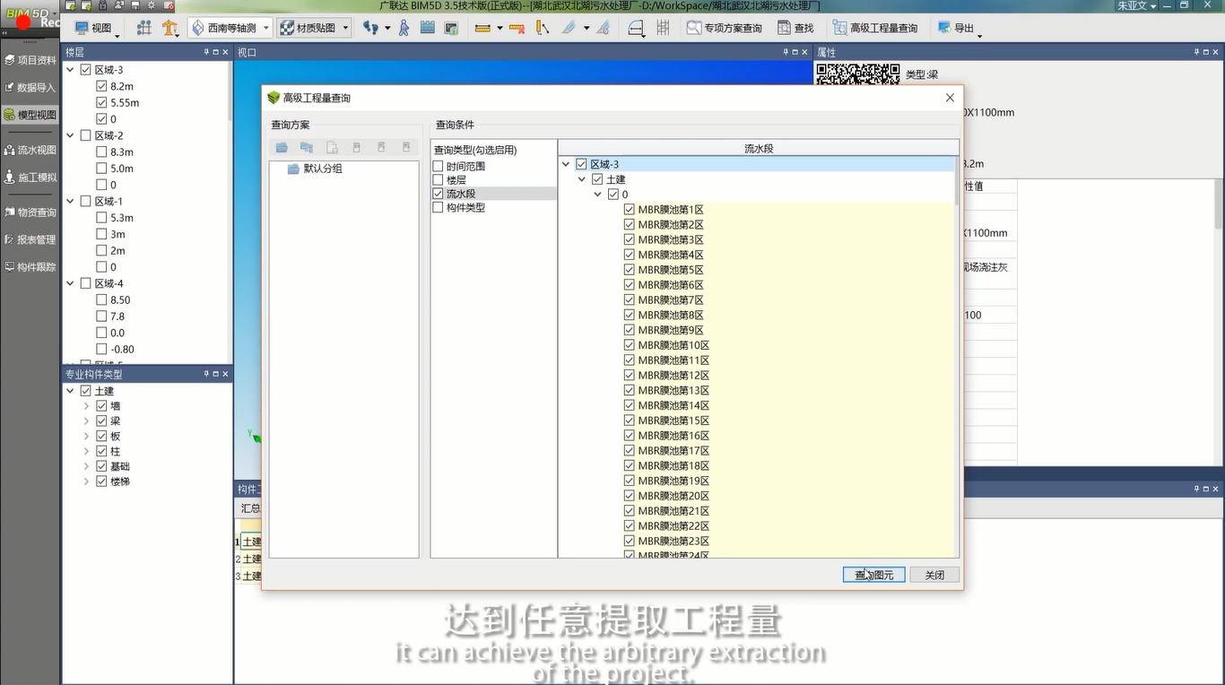This screenshot has height=685, width=1225.
Task: Collapse the 0 node in 流水段 tree
Action: click(x=598, y=195)
